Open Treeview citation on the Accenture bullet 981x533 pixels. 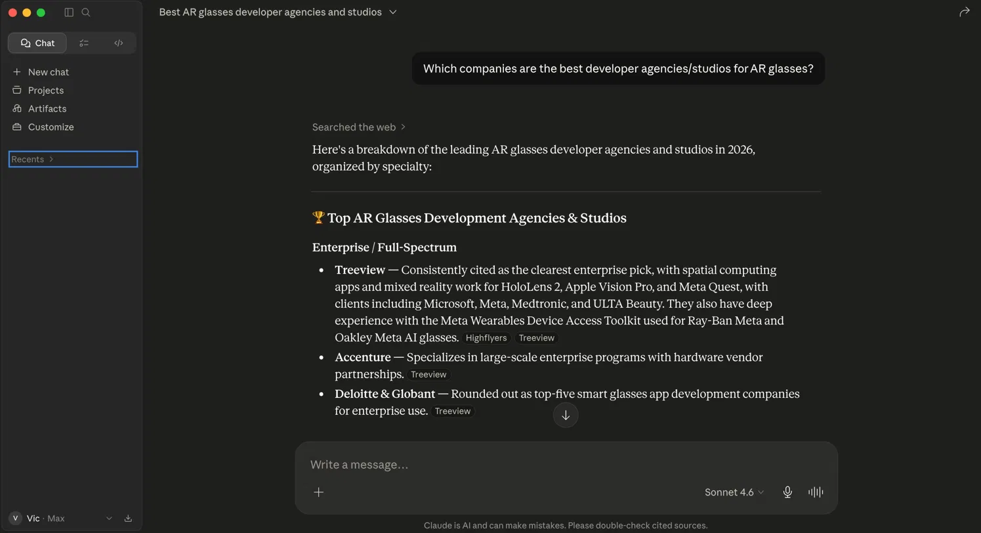click(428, 375)
